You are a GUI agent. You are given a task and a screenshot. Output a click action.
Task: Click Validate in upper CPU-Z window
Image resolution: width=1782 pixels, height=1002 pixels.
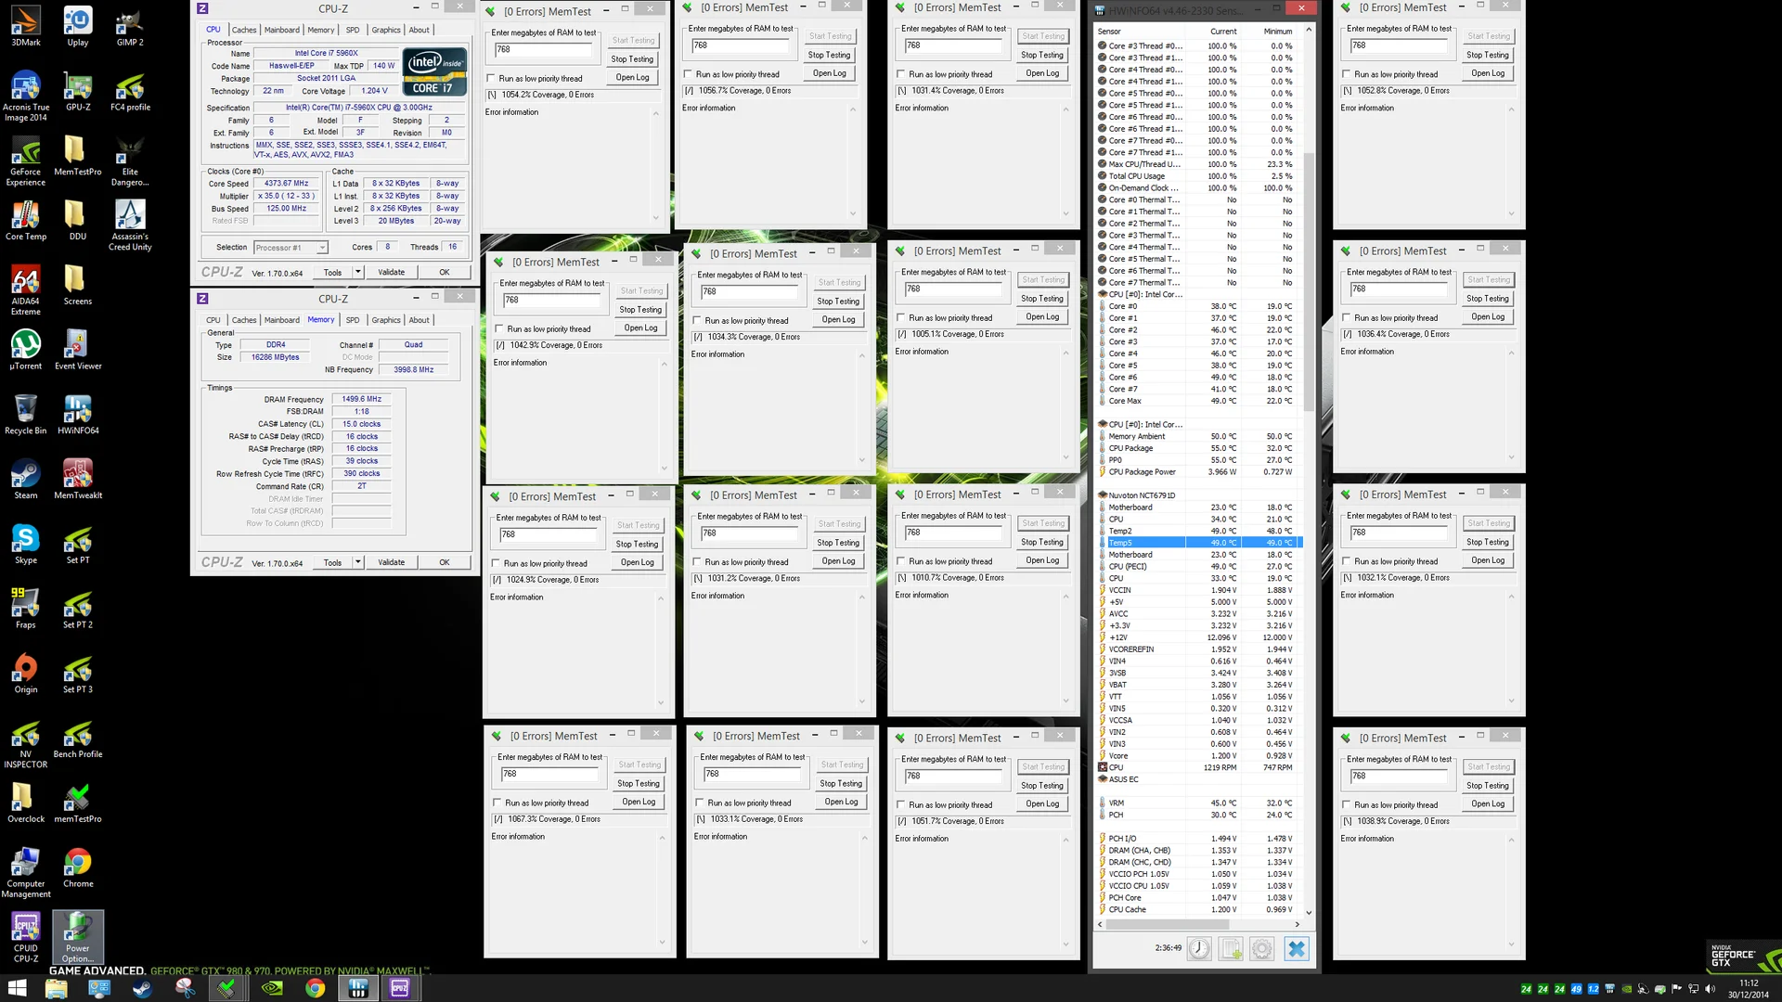coord(391,273)
